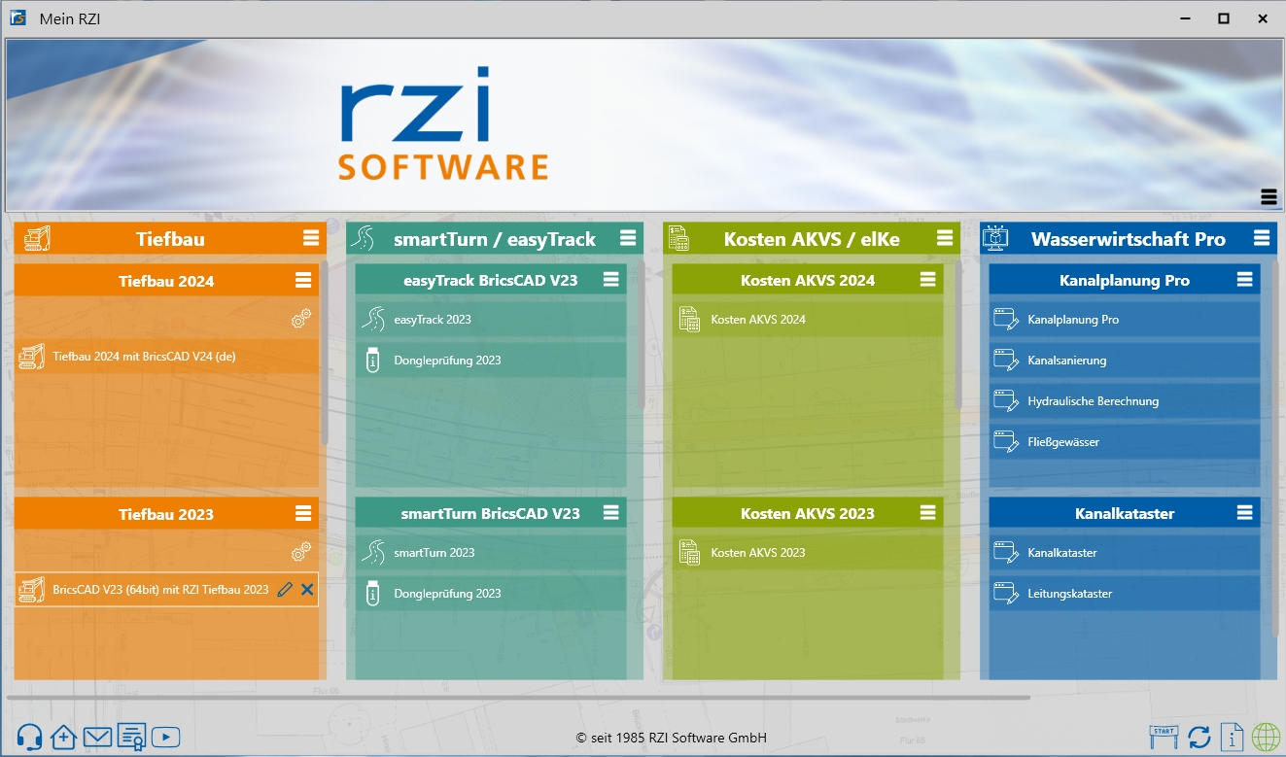Click the window icon beside Leitungskataster

pos(1006,593)
